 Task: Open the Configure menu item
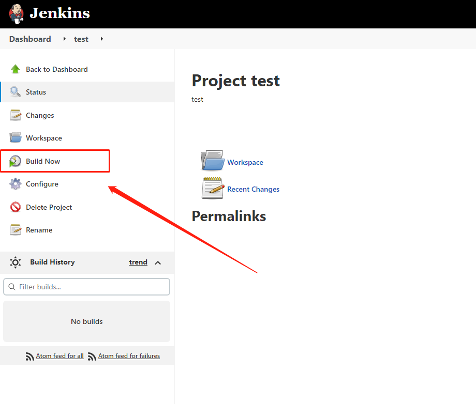(x=42, y=184)
